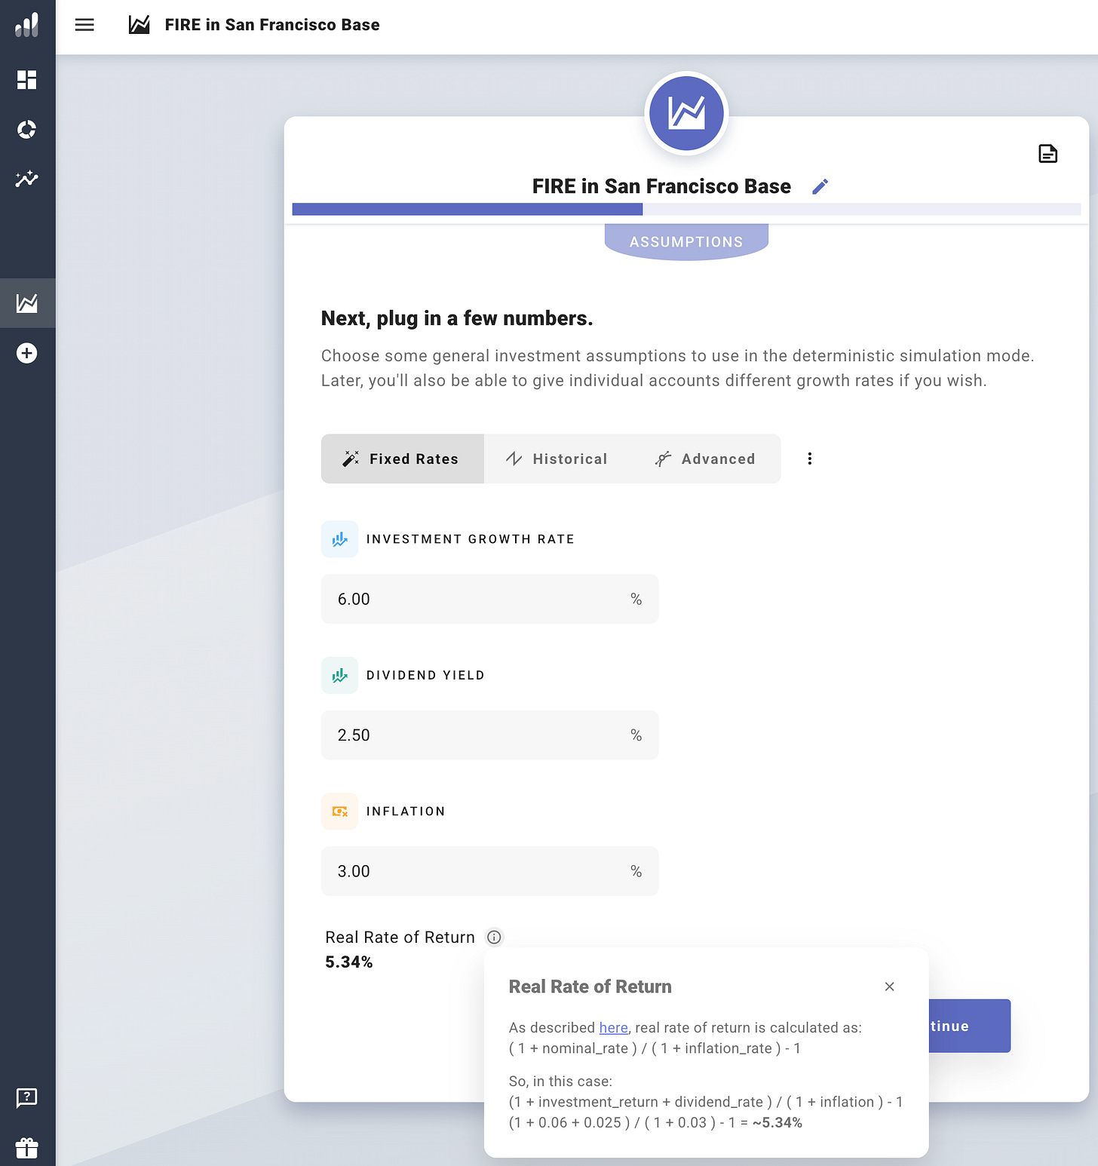Edit the dividend yield field
The height and width of the screenshot is (1166, 1098).
[x=490, y=735]
